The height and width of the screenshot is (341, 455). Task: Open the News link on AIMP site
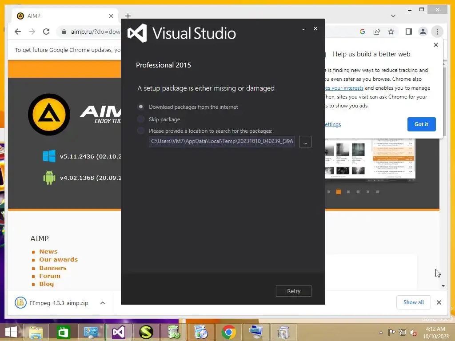(48, 251)
